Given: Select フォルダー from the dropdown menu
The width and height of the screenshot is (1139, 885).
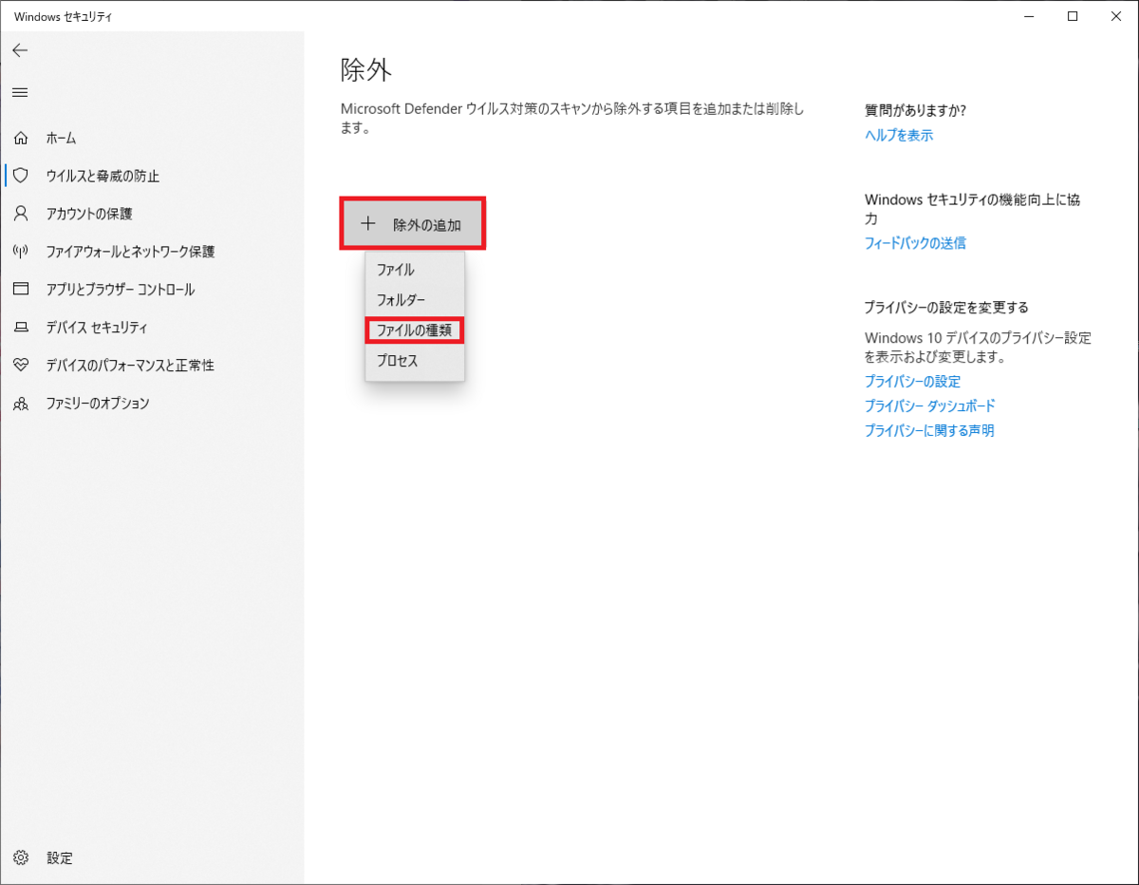Looking at the screenshot, I should pyautogui.click(x=415, y=300).
